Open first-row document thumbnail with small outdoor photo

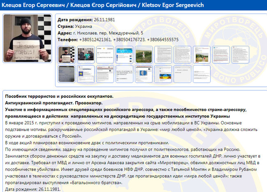201,55
